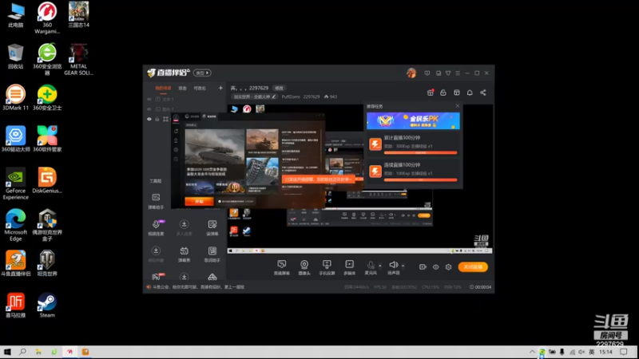Screen dimensions: 639x359
Task: Click the share icon in header
Action: [x=483, y=93]
